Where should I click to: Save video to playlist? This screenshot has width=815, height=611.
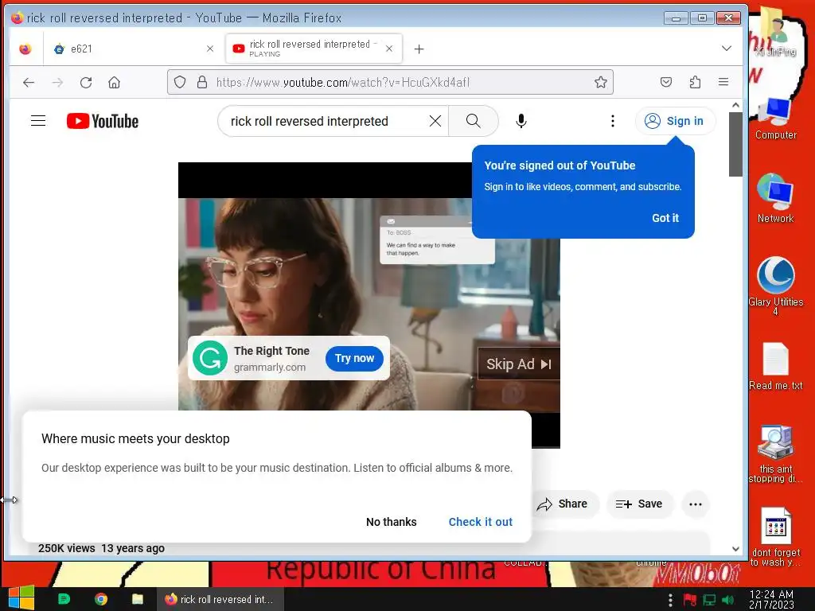[x=639, y=504]
